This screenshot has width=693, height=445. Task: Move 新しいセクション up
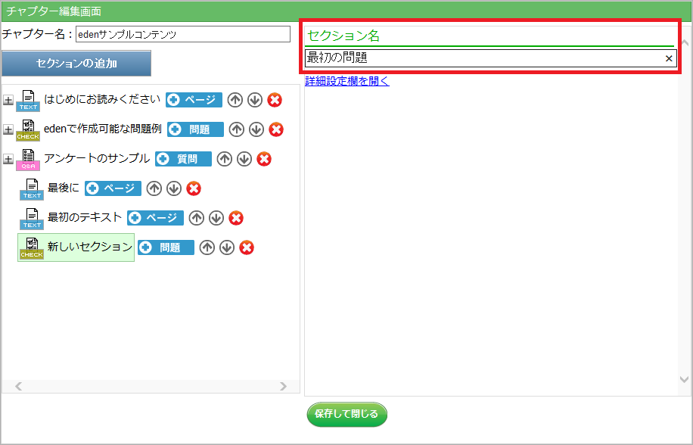tap(207, 247)
